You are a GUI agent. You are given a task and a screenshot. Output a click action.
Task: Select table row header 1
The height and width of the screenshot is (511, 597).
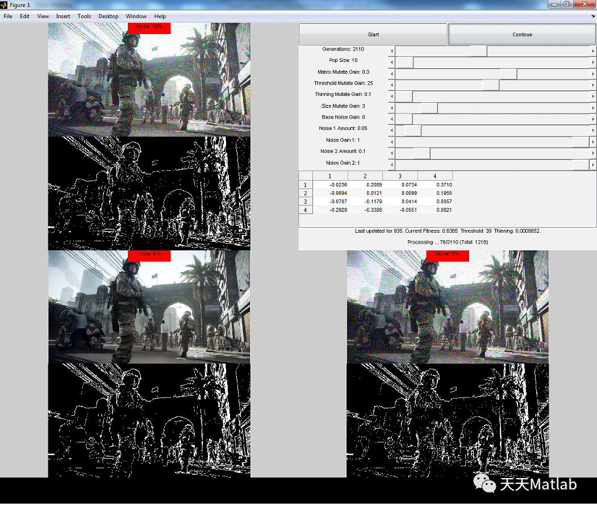point(306,185)
